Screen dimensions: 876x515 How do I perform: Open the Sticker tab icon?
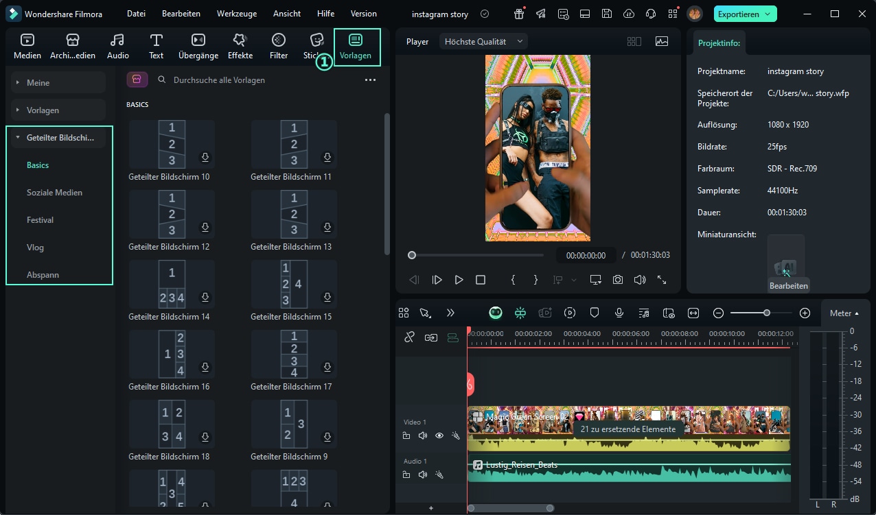[x=315, y=47]
